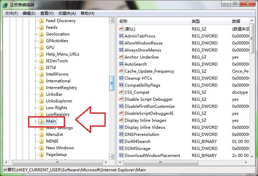Click the DOMStorage DWORD value icon
258x176 pixels.
click(121, 148)
